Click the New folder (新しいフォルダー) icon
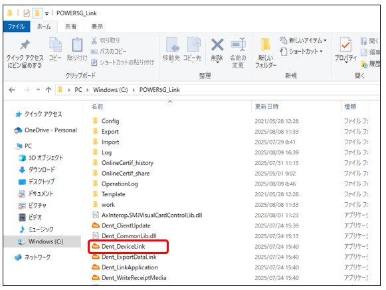Screen dimensions: 386x290 click(x=266, y=45)
